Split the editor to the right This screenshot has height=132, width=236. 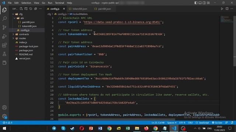coord(227,9)
